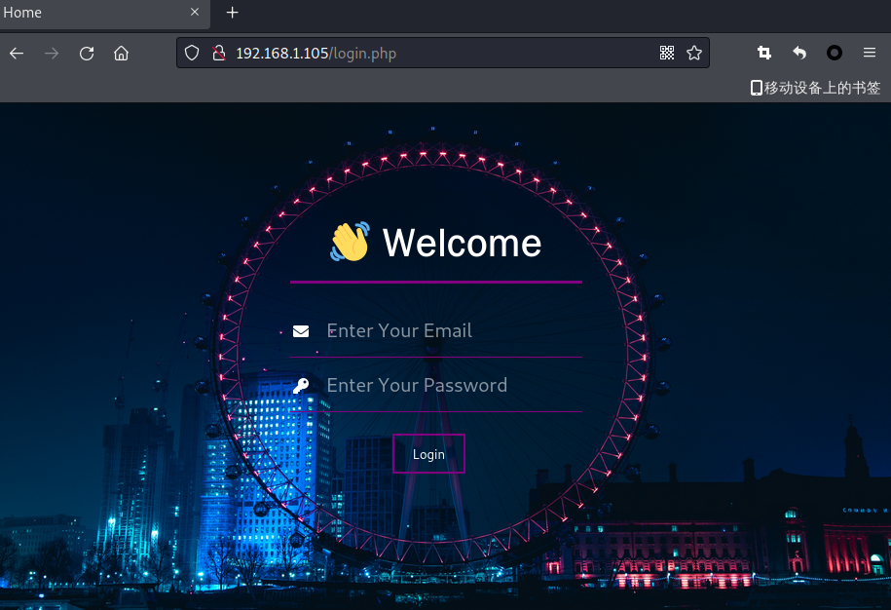Reload the login.php page

pos(87,54)
